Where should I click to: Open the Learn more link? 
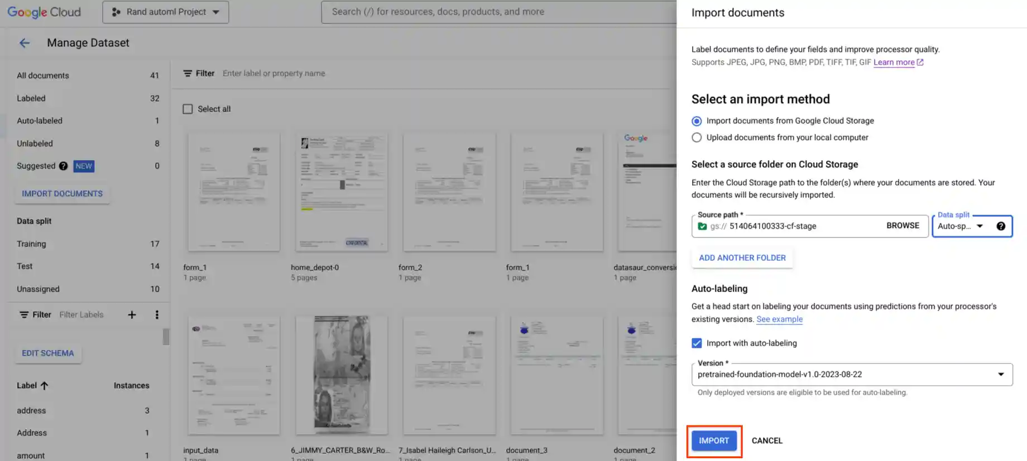(894, 62)
